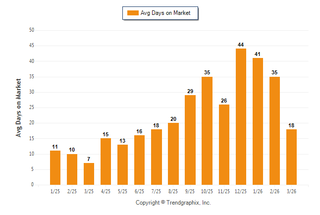Select the 8/25 bar
The height and width of the screenshot is (215, 320).
click(173, 154)
